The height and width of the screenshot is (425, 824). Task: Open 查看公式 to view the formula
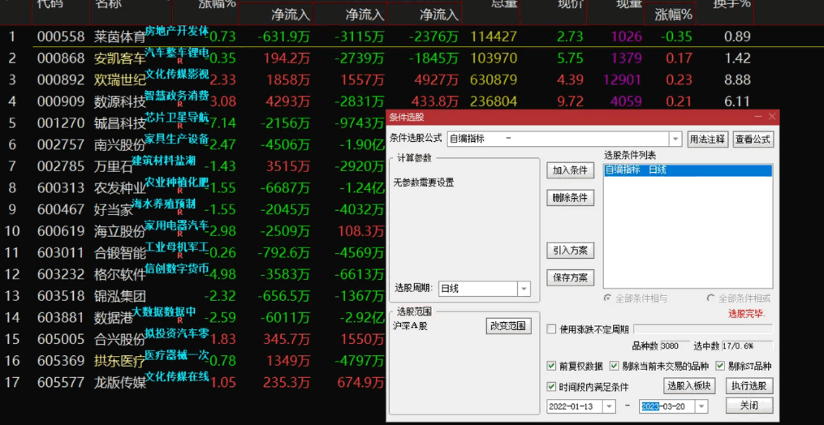pos(753,140)
